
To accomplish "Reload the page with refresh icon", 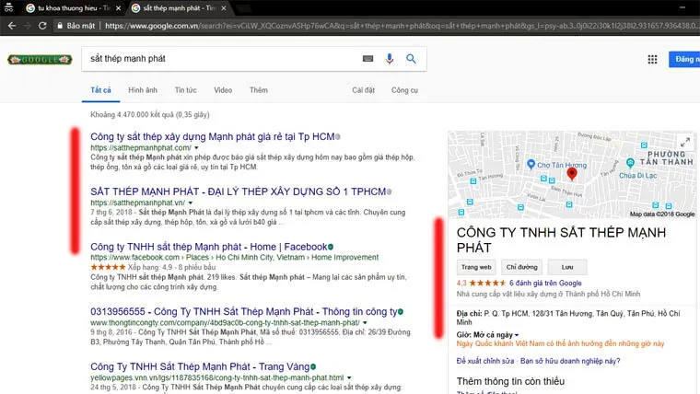I will click(42, 26).
